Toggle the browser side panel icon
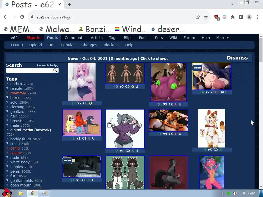The width and height of the screenshot is (263, 197). 241,17
